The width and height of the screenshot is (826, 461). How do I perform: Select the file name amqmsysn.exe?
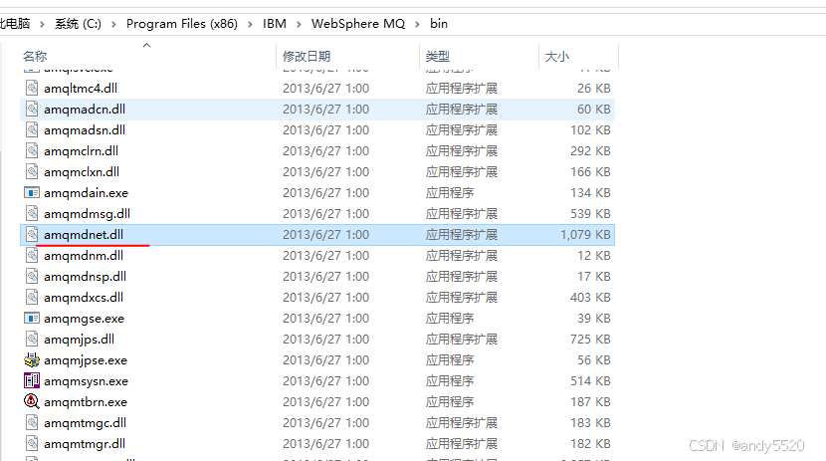coord(86,381)
